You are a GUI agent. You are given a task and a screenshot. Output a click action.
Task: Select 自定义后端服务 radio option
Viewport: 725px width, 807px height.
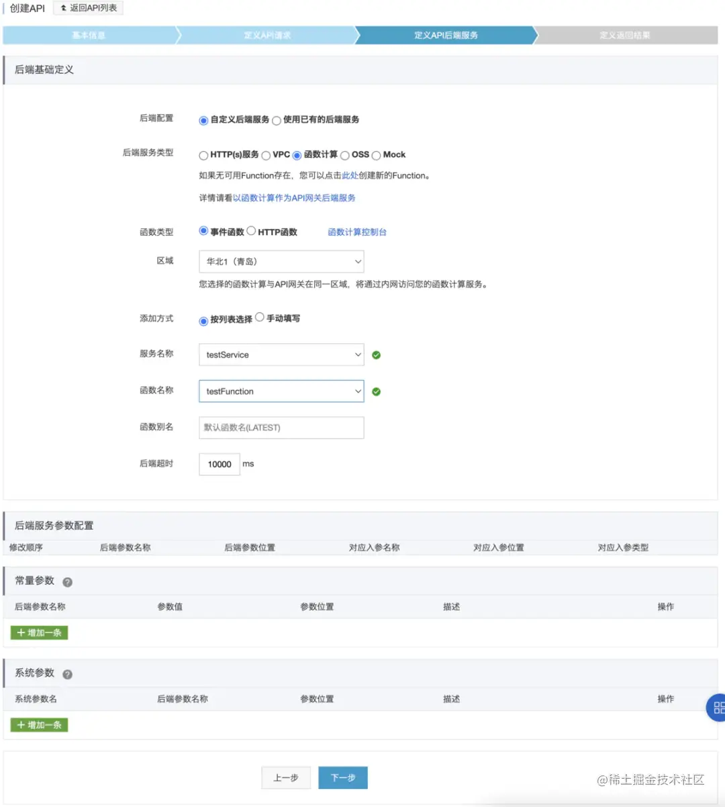pyautogui.click(x=203, y=121)
